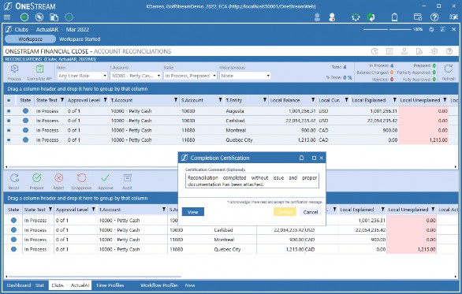Switch to the 'Dashboard - Stat' bottom tab
Screen dimensions: 462x294
coord(25,285)
